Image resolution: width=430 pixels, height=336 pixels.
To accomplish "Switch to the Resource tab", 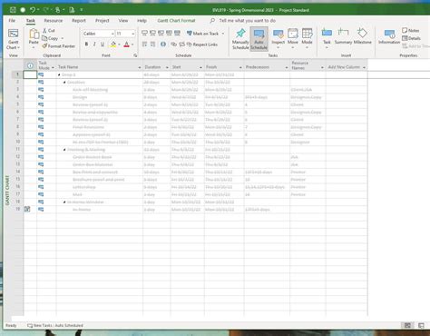I will pyautogui.click(x=54, y=21).
